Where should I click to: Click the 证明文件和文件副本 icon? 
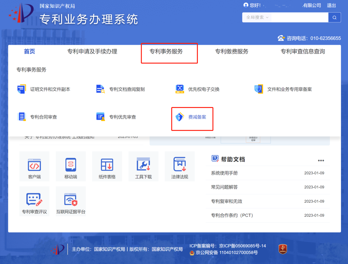pyautogui.click(x=22, y=89)
